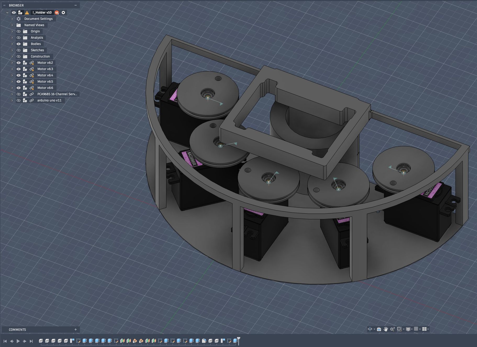Select the Zoom magnifier tool
This screenshot has height=347, width=477.
click(x=392, y=329)
